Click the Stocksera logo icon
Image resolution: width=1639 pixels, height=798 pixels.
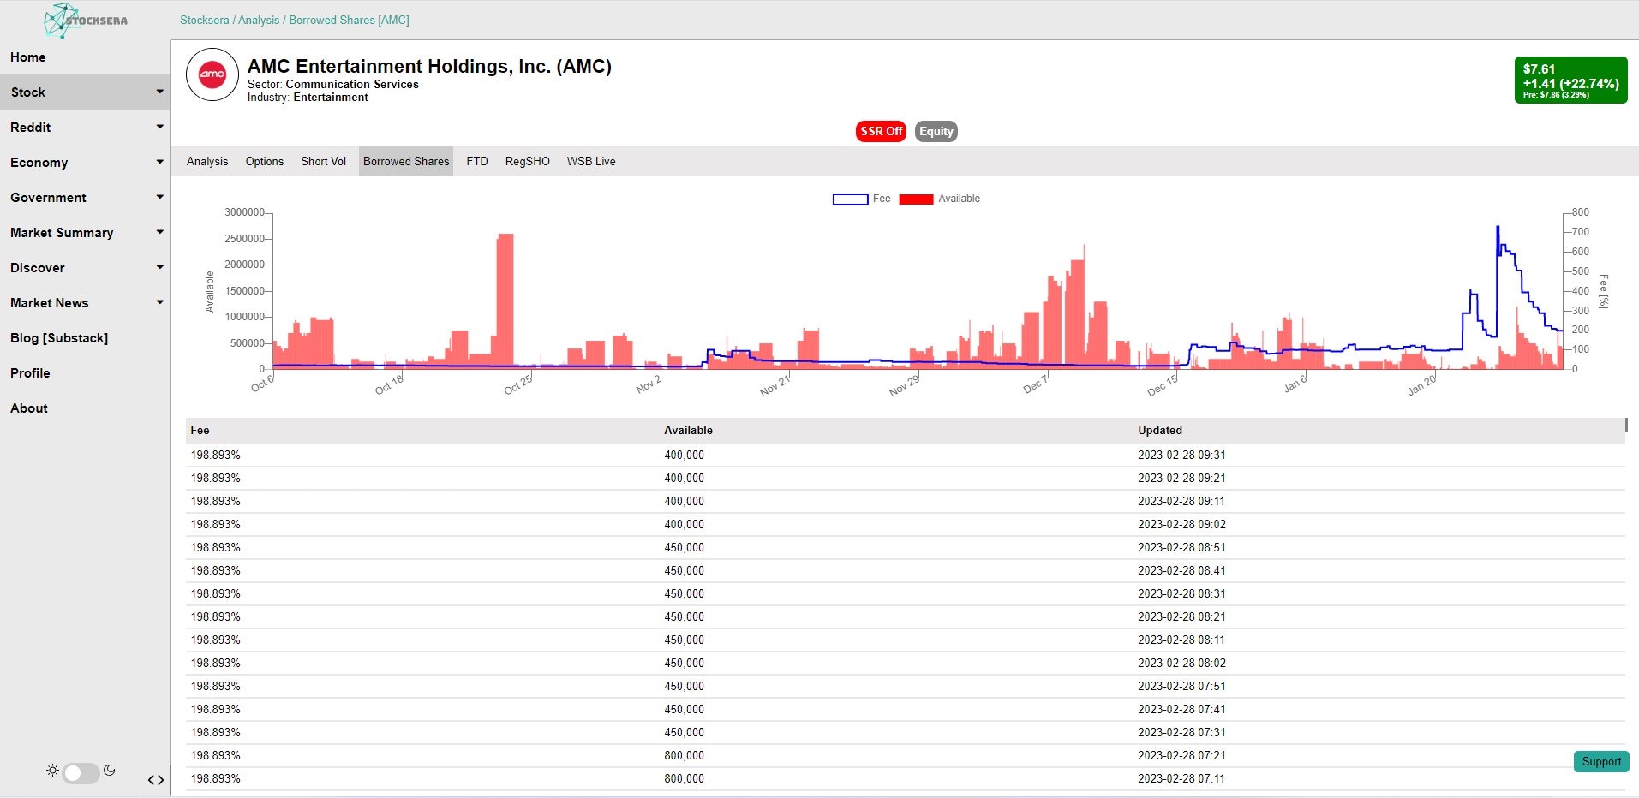86,21
